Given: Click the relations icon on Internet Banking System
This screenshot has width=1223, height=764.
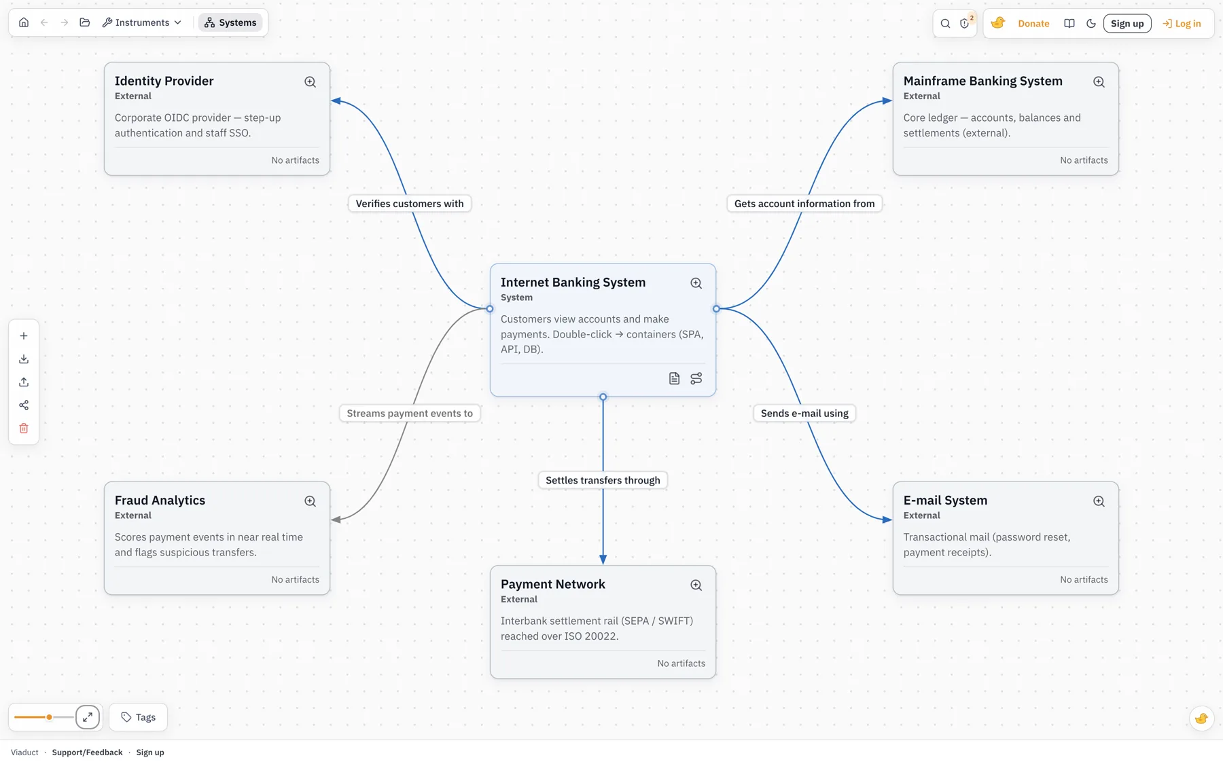Looking at the screenshot, I should [x=696, y=378].
